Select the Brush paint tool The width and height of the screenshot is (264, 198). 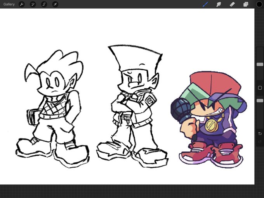coord(205,4)
